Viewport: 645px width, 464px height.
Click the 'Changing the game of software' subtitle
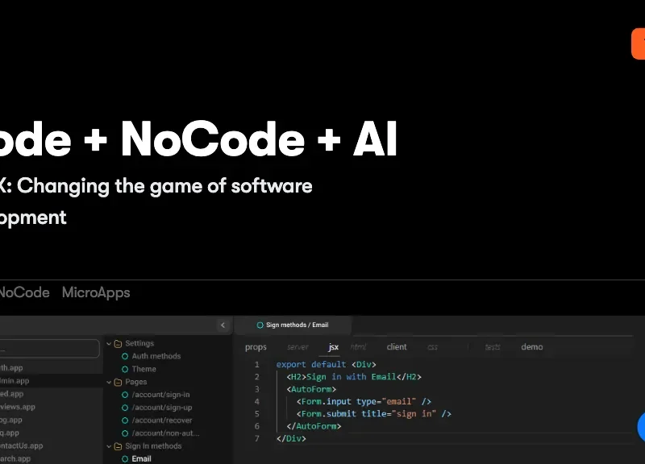(x=164, y=186)
